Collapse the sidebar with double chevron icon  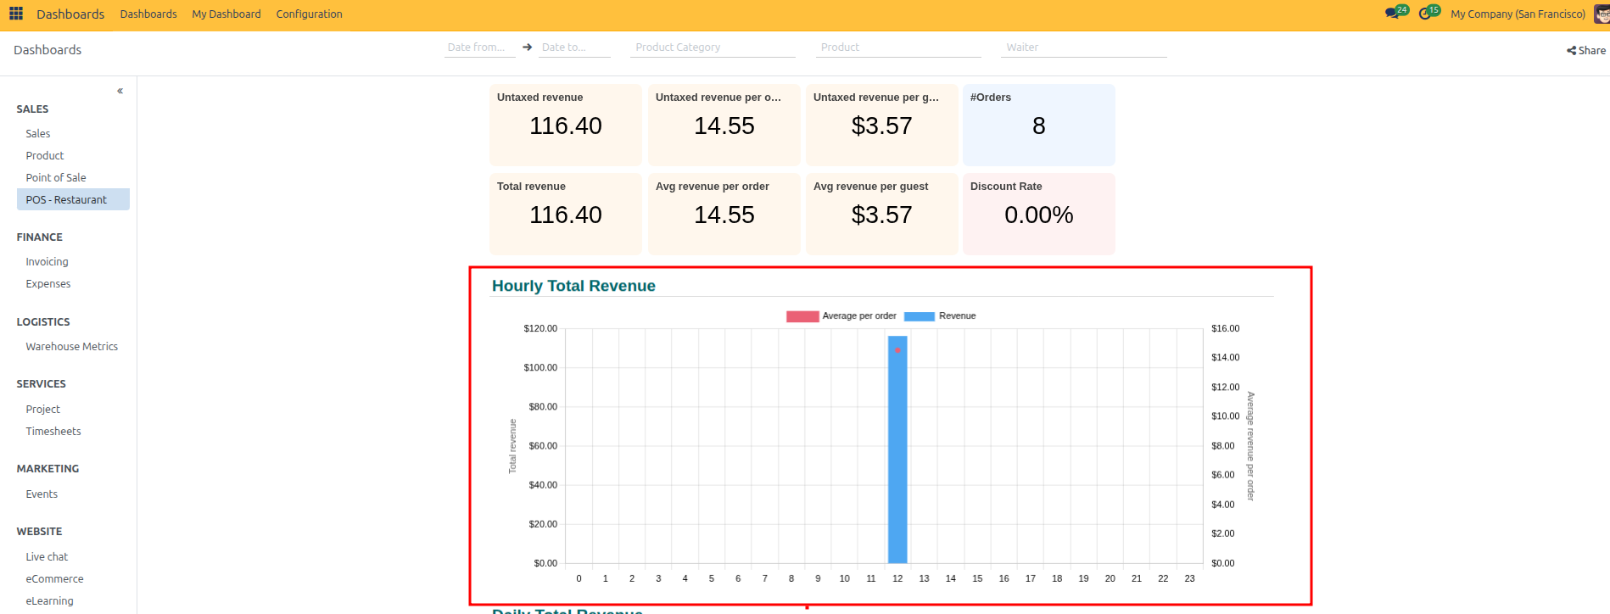click(120, 91)
